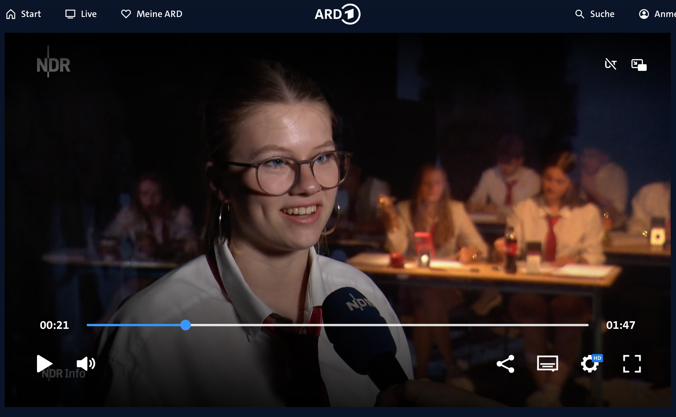Open the Suche search
Viewport: 676px width, 417px height.
(602, 14)
